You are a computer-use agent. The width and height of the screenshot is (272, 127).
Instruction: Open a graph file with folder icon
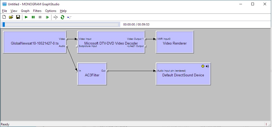pyautogui.click(x=11, y=17)
